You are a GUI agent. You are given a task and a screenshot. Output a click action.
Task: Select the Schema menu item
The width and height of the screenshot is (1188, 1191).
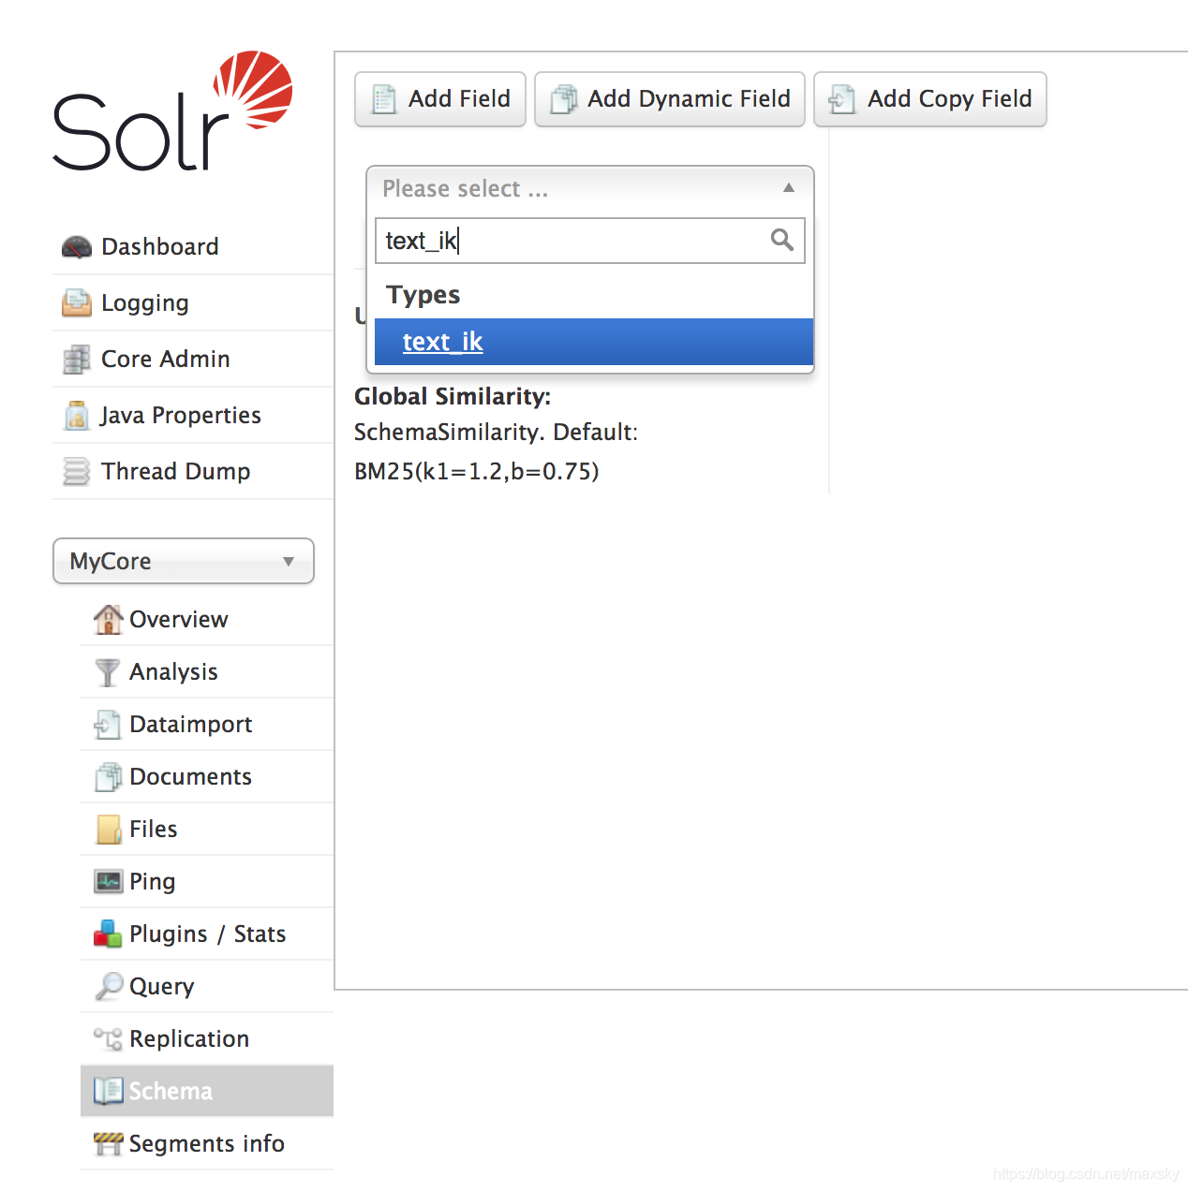[207, 1091]
